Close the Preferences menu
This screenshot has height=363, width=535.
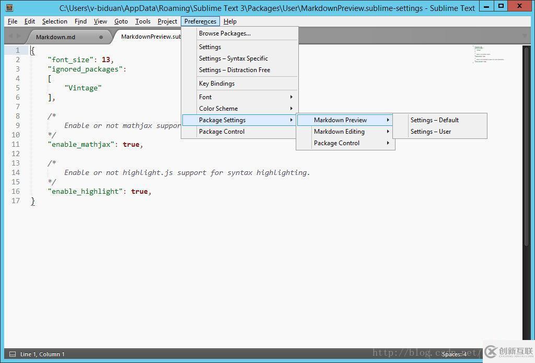pos(200,21)
